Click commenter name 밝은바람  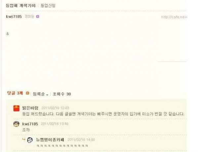pos(30,108)
